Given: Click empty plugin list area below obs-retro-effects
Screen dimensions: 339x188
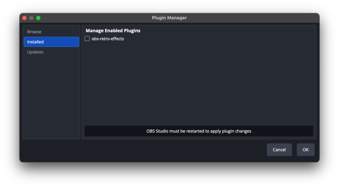Looking at the screenshot, I should pyautogui.click(x=199, y=84).
